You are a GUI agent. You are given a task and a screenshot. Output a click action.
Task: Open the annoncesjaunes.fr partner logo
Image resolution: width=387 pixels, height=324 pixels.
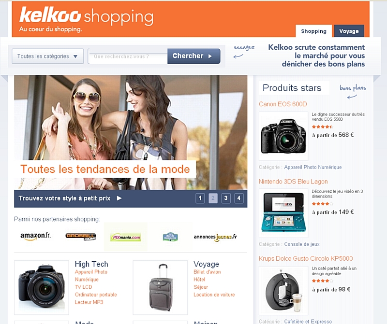pos(215,237)
